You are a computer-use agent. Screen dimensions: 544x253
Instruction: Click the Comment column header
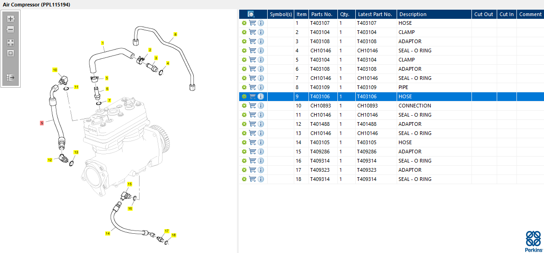coord(530,14)
